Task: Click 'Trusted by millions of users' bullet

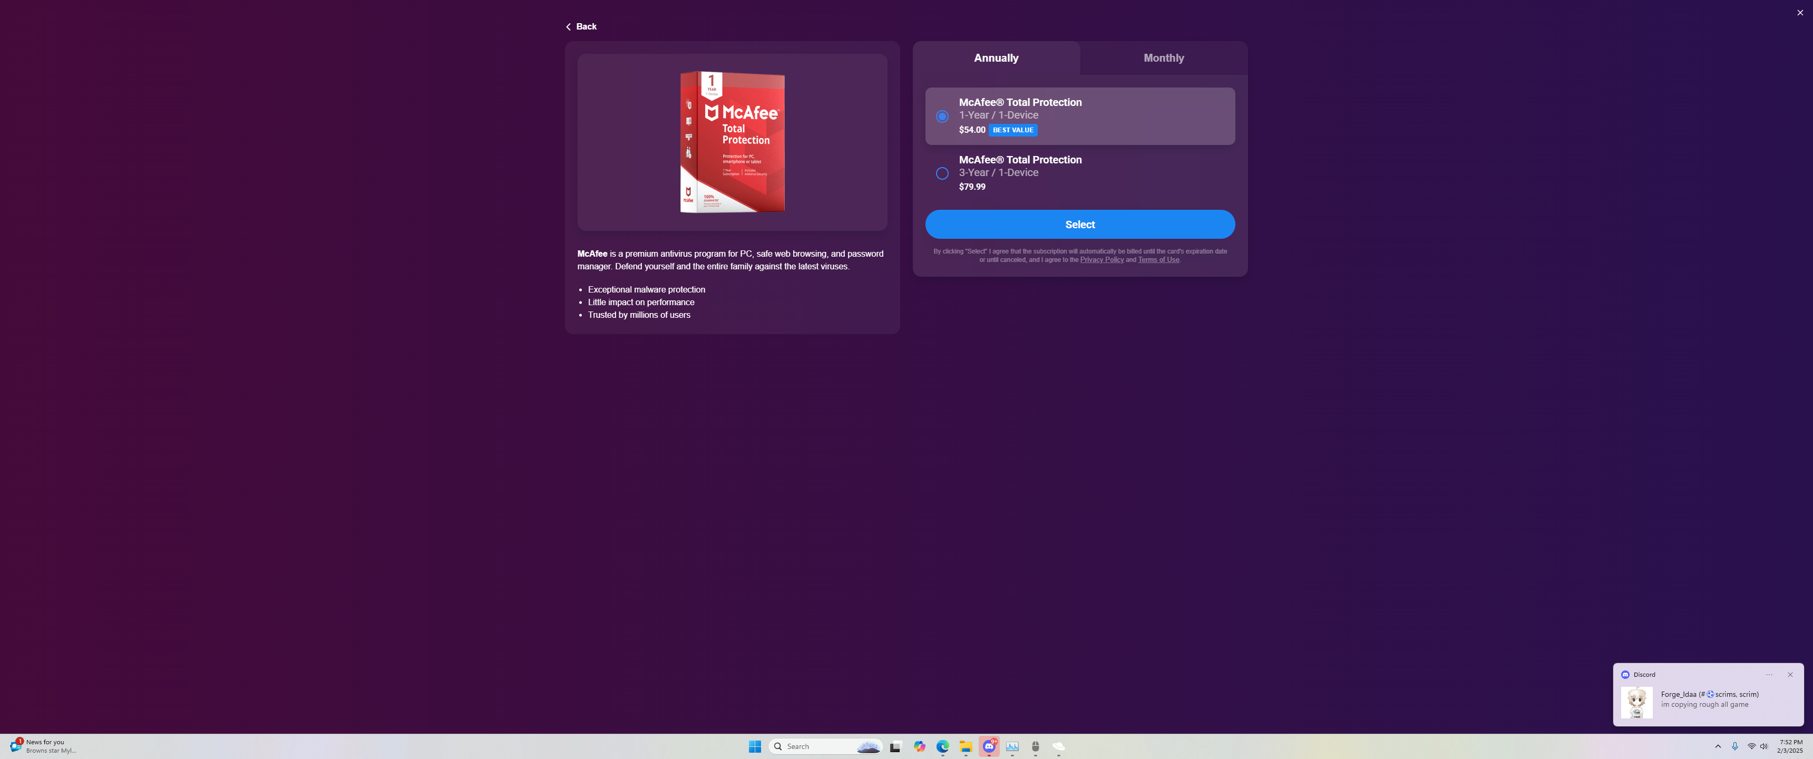Action: (x=639, y=315)
